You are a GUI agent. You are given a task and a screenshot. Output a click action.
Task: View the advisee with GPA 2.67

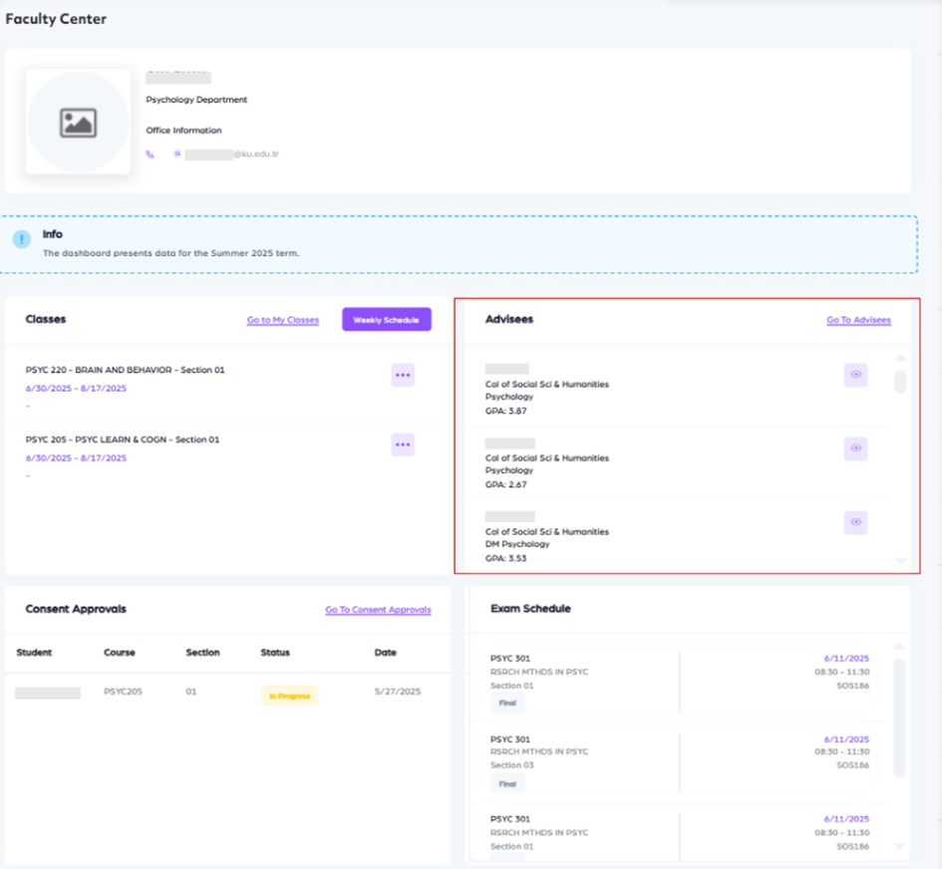(x=855, y=448)
